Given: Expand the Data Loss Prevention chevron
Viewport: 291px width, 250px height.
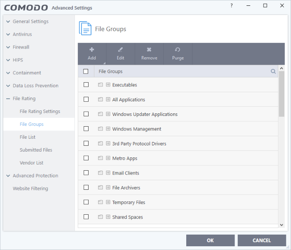Looking at the screenshot, I should (x=8, y=86).
